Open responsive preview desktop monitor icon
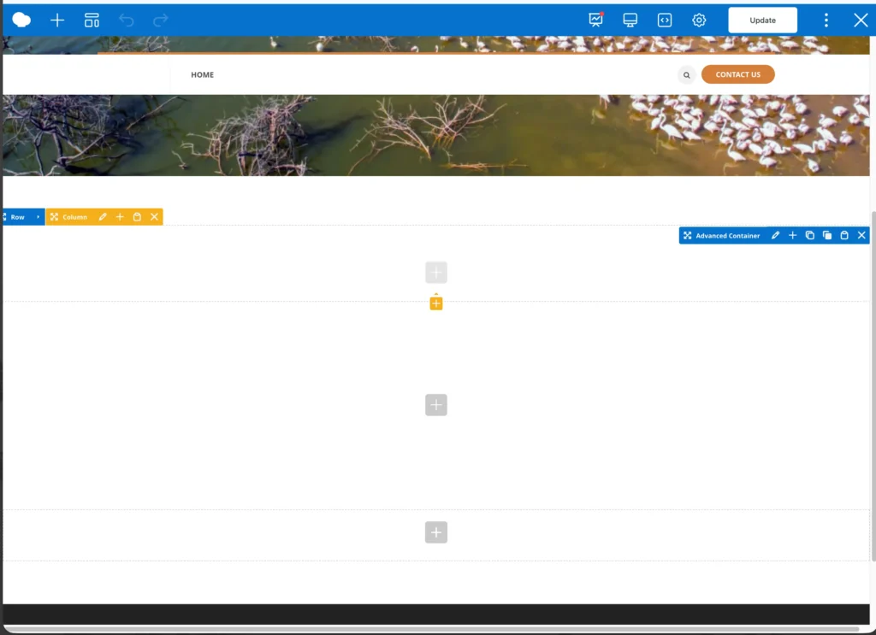This screenshot has height=635, width=876. 630,21
